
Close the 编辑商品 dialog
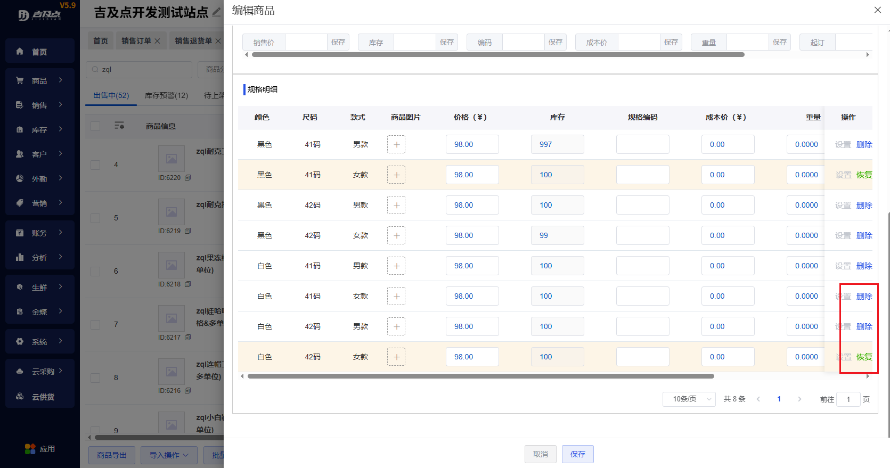click(x=878, y=10)
